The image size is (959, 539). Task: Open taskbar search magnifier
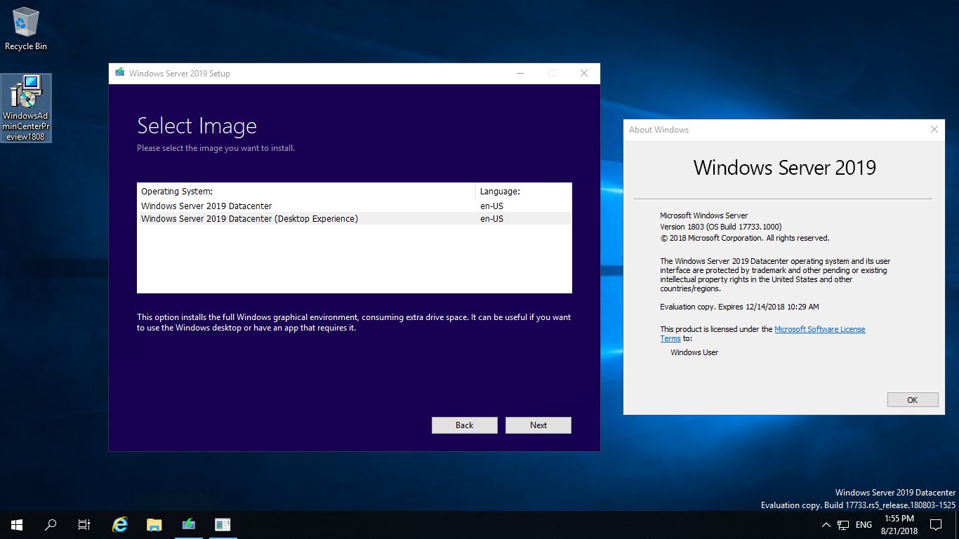click(51, 524)
